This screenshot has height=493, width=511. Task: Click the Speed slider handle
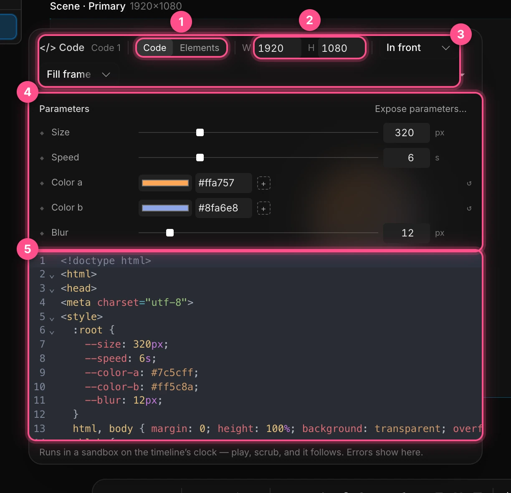coord(200,158)
